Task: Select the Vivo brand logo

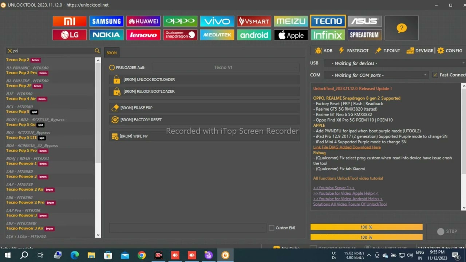Action: 217,21
